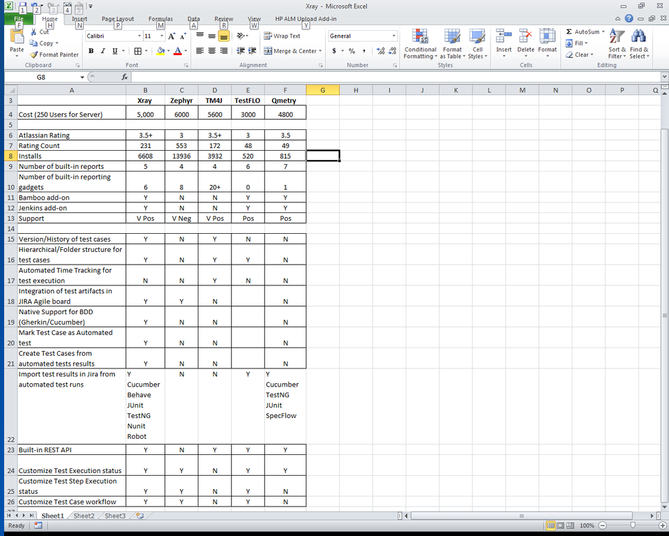Open Cell Styles gallery
Viewport: 669px width, 536px height.
(x=477, y=44)
